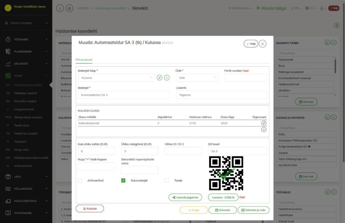Open Materjali tüüp Kuluosa dropdown
Screen dimensions: 345x223
click(116, 77)
